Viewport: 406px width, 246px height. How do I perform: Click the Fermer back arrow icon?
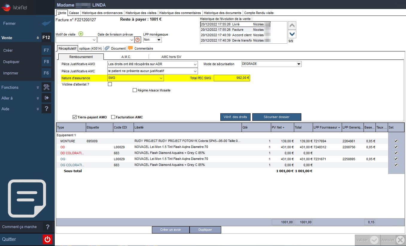46,24
